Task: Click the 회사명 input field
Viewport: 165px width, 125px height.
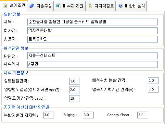Action: [x=92, y=31]
